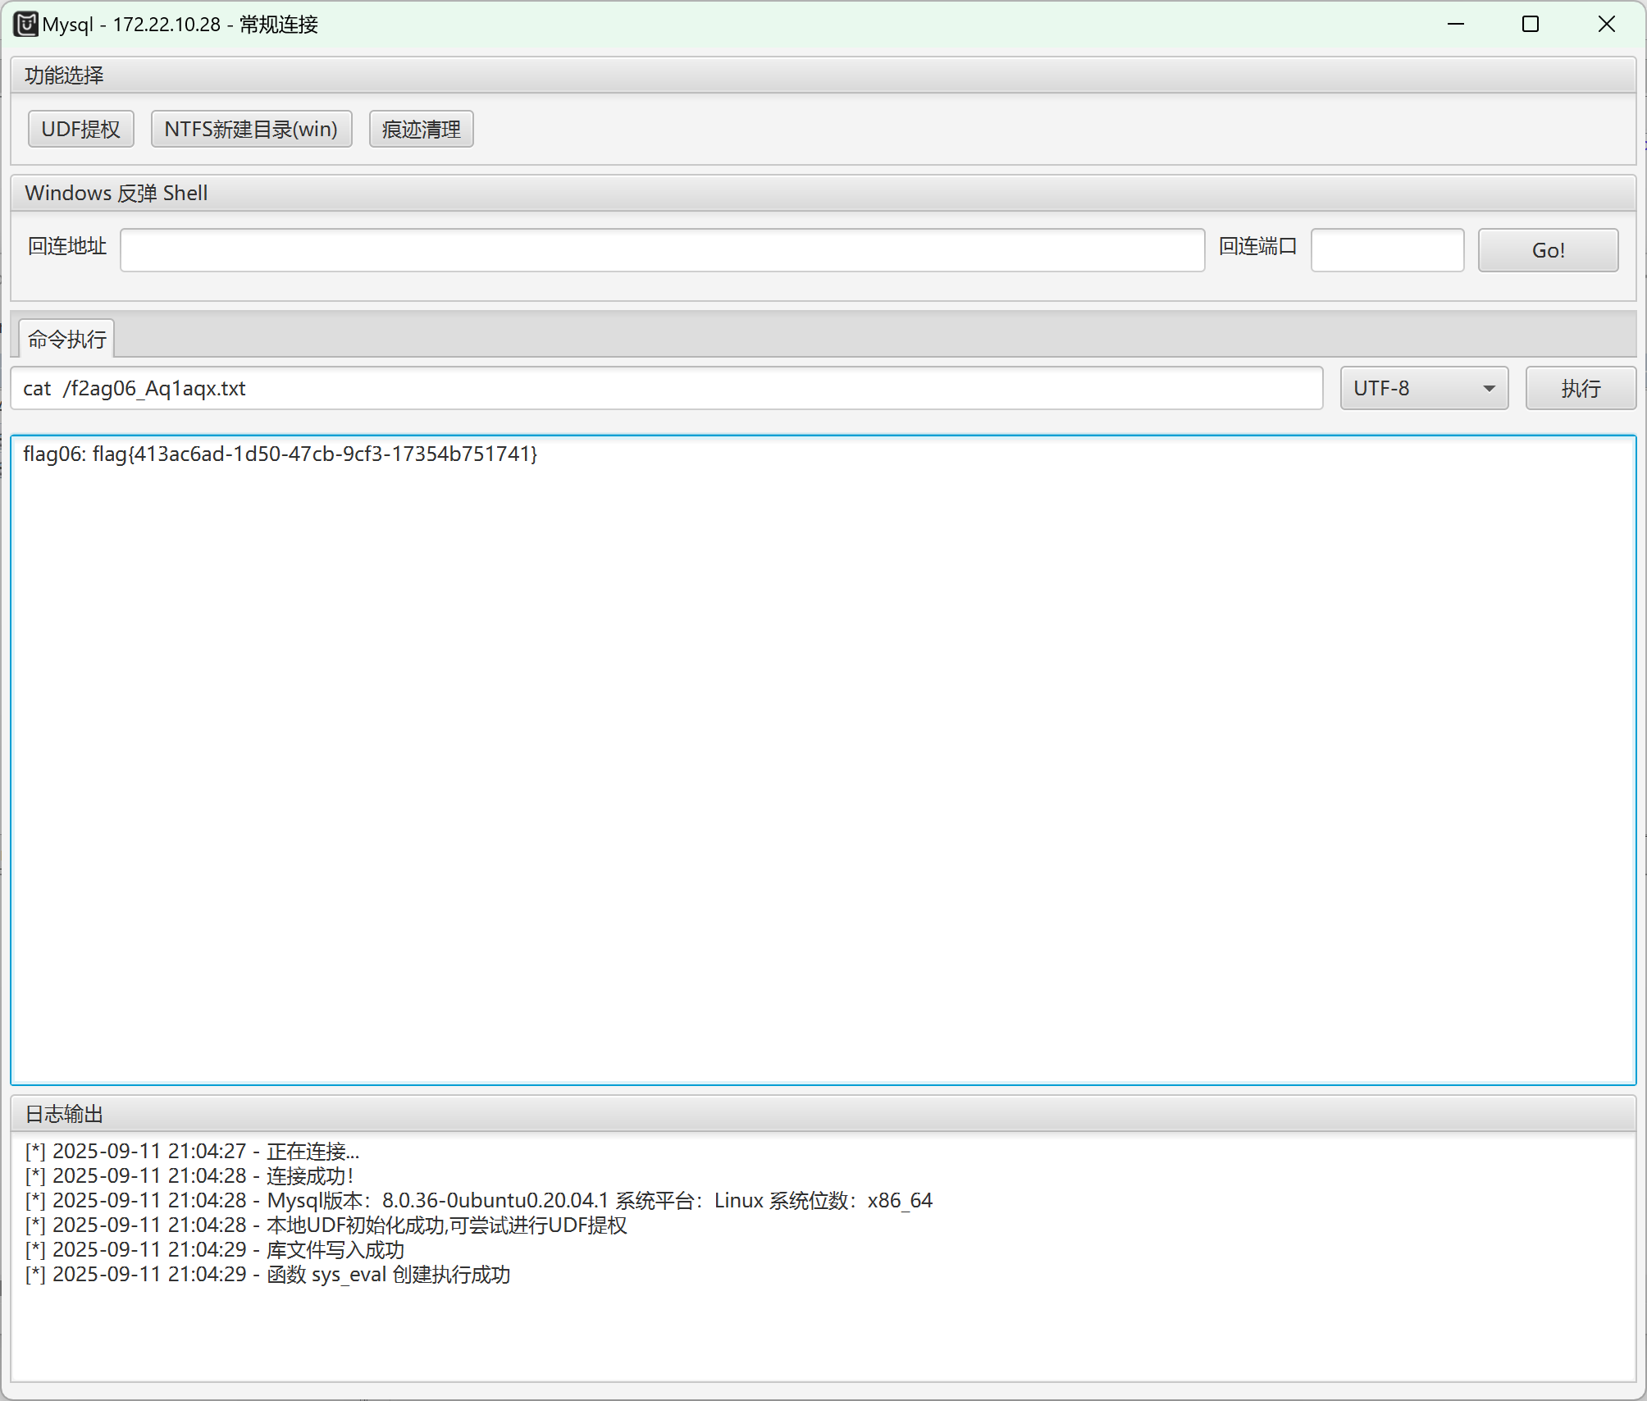Click the app icon in title bar
The image size is (1647, 1401).
click(x=25, y=25)
